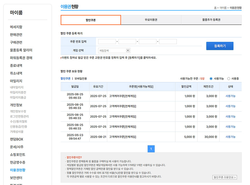
Task: Open the 할인쿠폰 이용안내 button
Action: (x=225, y=177)
